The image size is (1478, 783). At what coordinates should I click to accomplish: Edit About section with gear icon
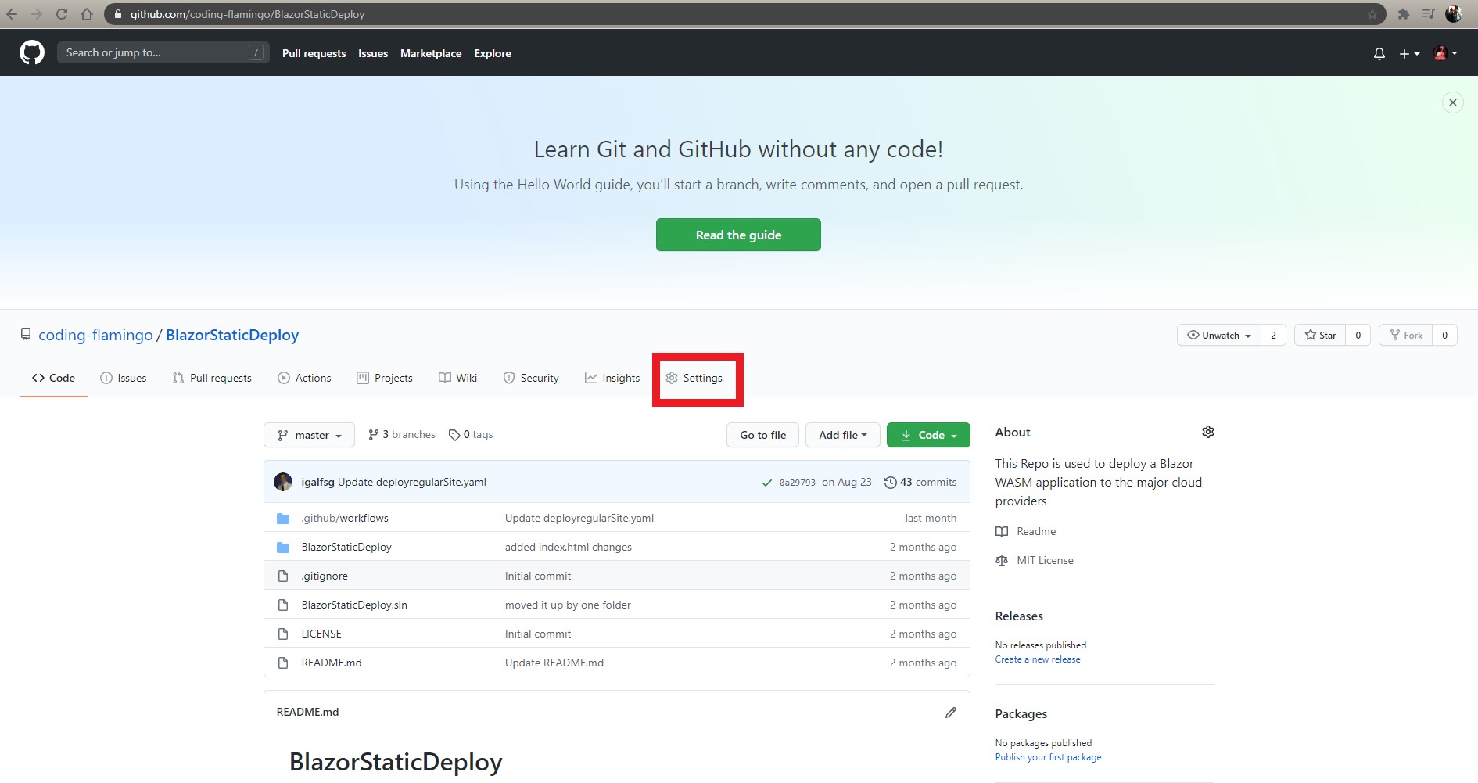(x=1208, y=432)
